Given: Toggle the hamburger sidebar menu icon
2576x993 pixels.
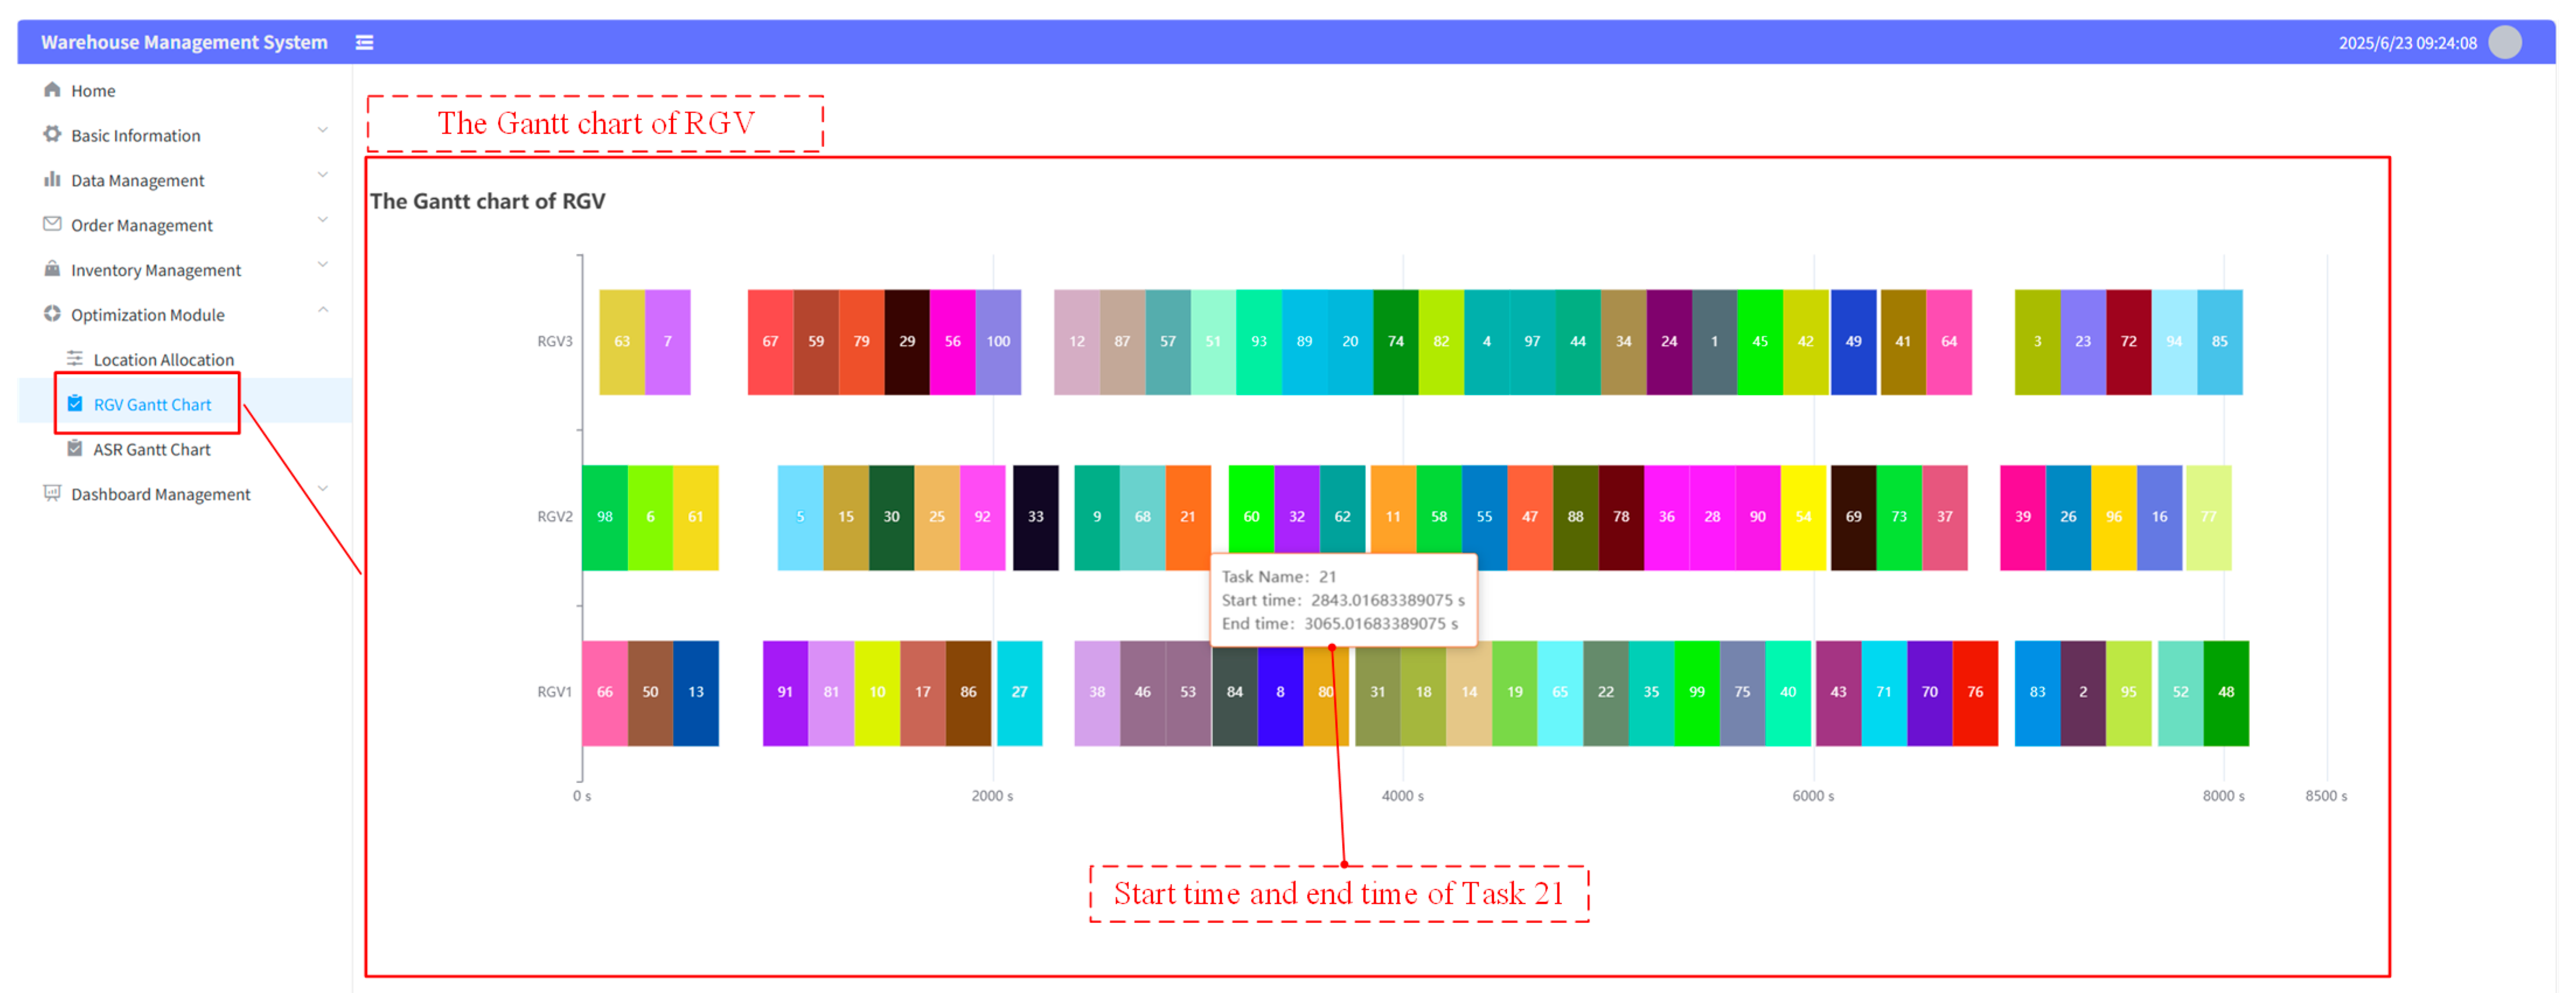Looking at the screenshot, I should click(x=364, y=42).
